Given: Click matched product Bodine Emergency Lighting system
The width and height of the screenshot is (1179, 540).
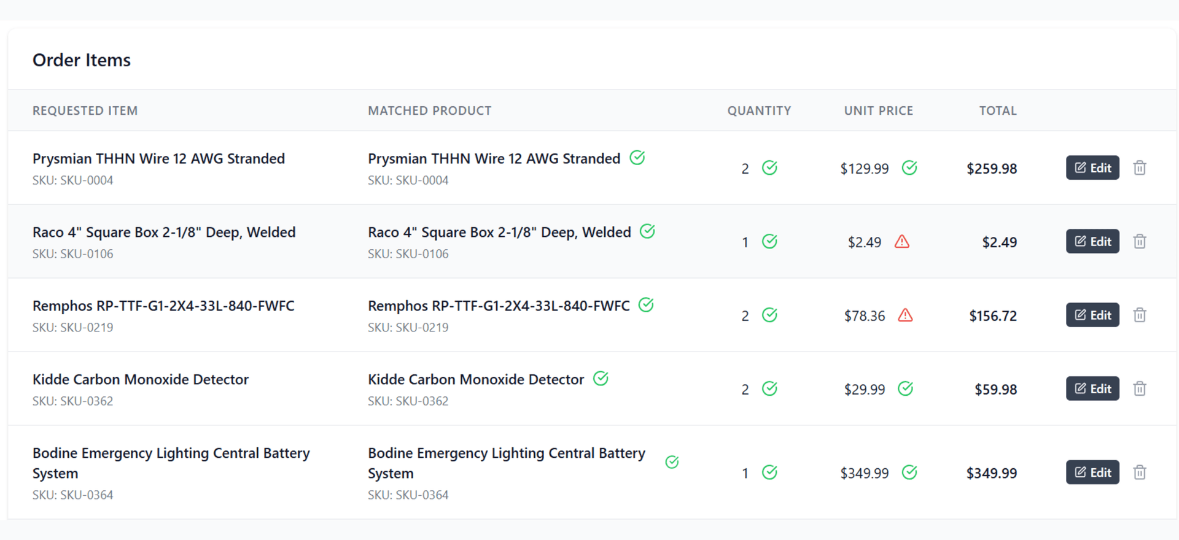Looking at the screenshot, I should click(507, 463).
